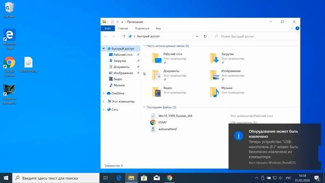Open Task View from the taskbar
The height and width of the screenshot is (183, 325).
(106, 178)
